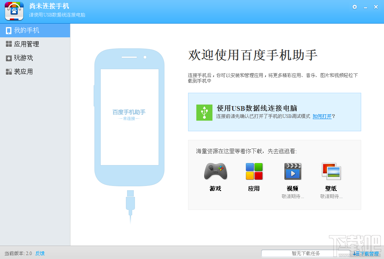The width and height of the screenshot is (384, 259).
Task: Open the 如何打开 help link
Action: tap(322, 116)
